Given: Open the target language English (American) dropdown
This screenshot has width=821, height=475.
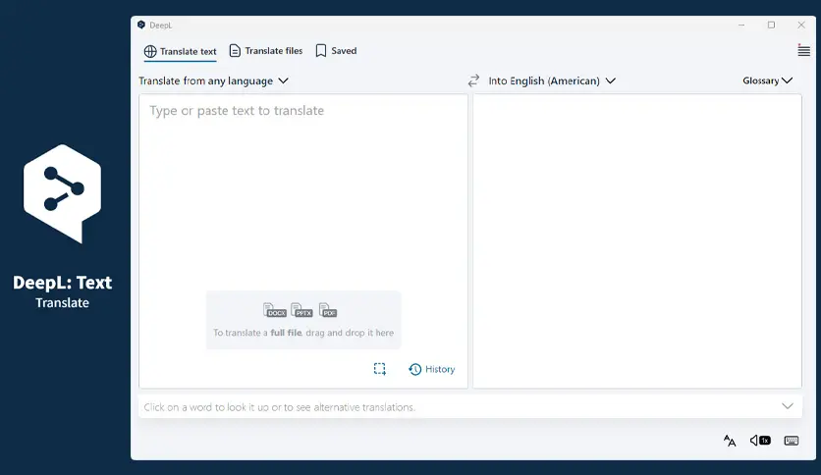Looking at the screenshot, I should 552,81.
